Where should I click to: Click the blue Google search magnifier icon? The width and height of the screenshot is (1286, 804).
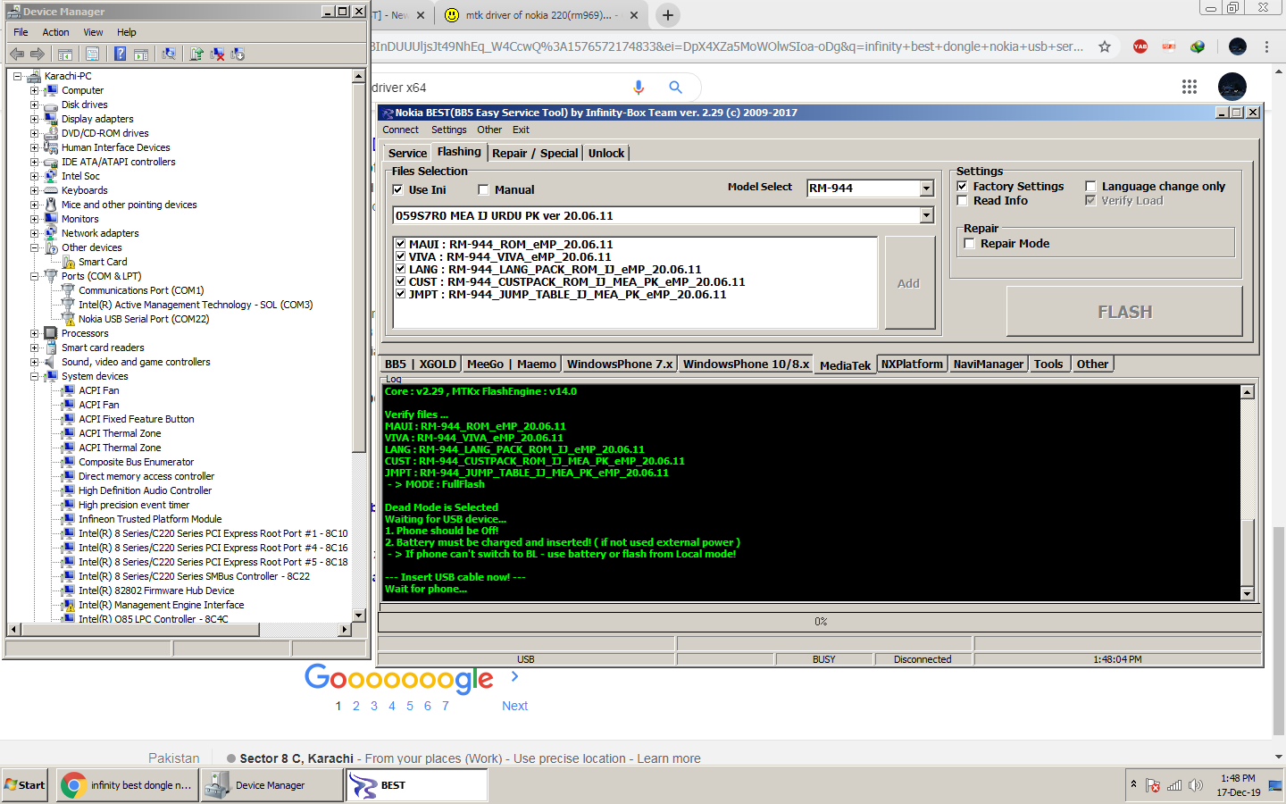676,87
